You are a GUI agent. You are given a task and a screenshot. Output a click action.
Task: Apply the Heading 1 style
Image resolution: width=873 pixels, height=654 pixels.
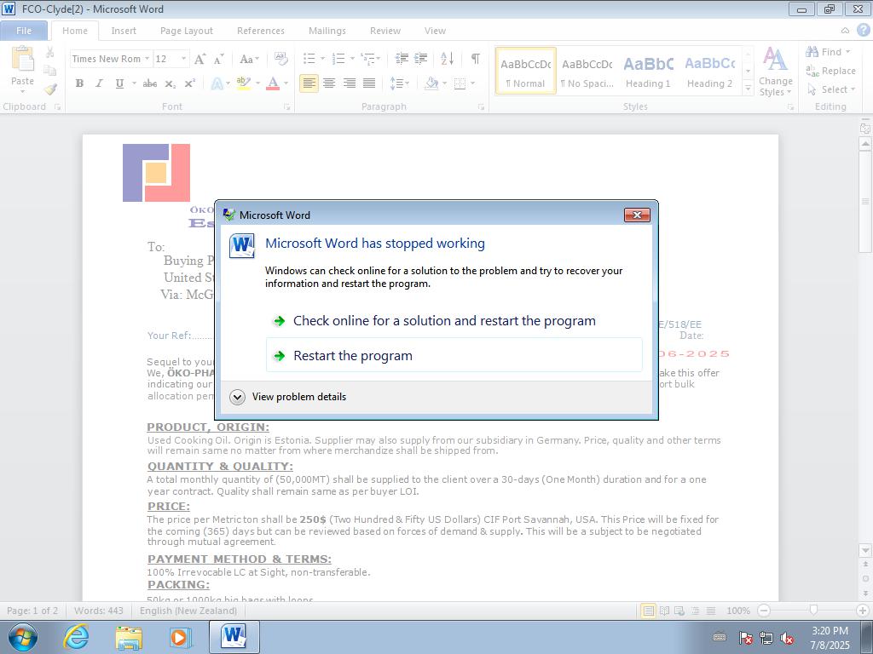[x=648, y=71]
